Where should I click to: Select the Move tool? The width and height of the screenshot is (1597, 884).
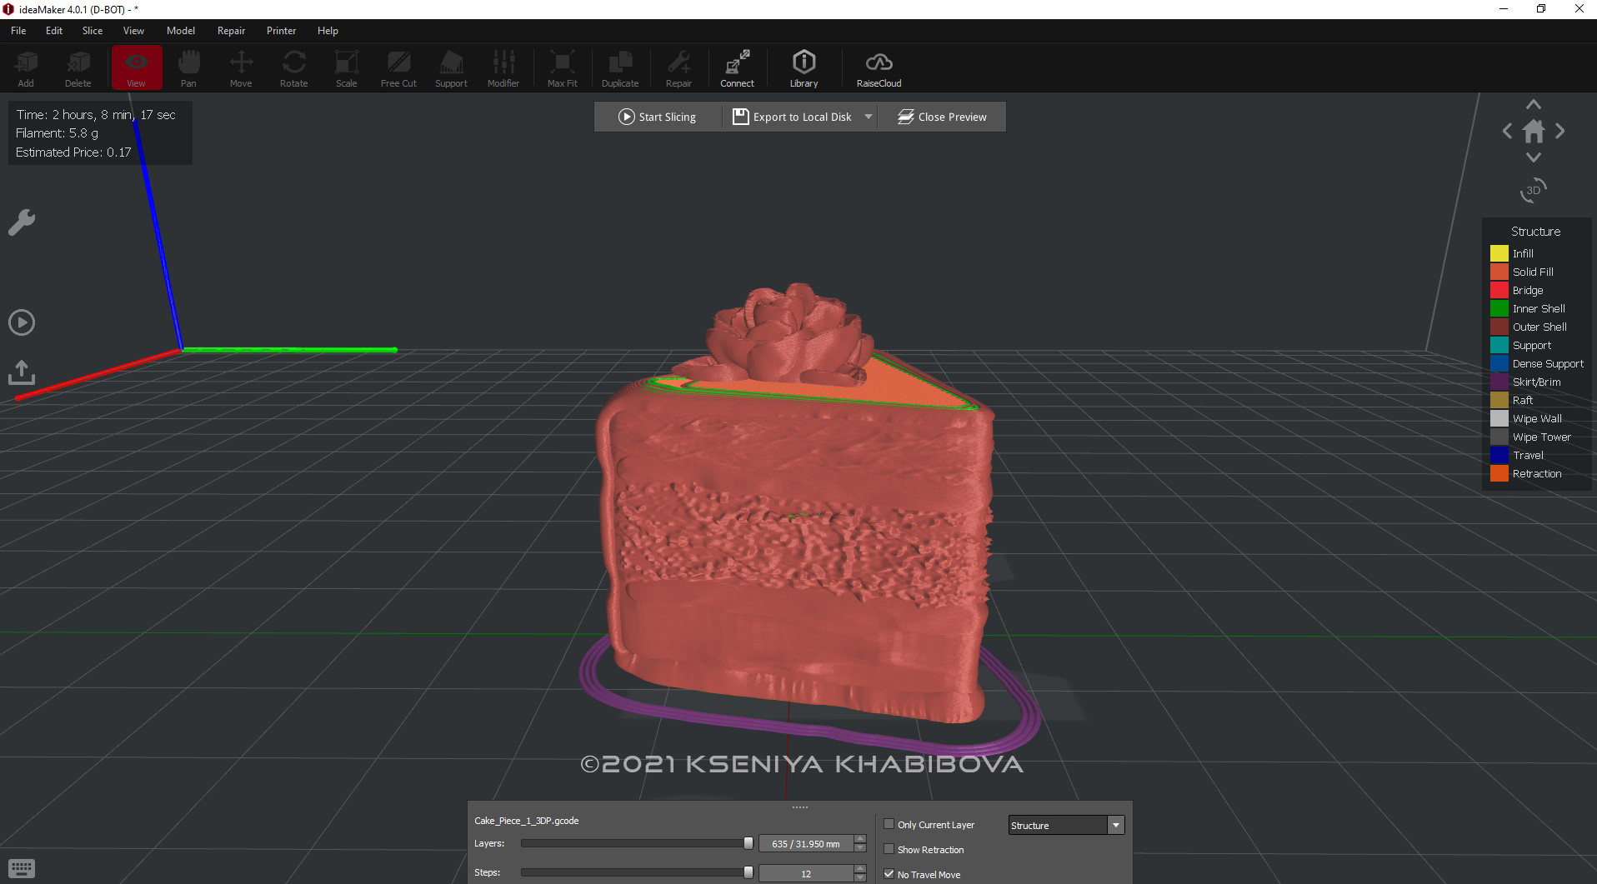coord(241,67)
